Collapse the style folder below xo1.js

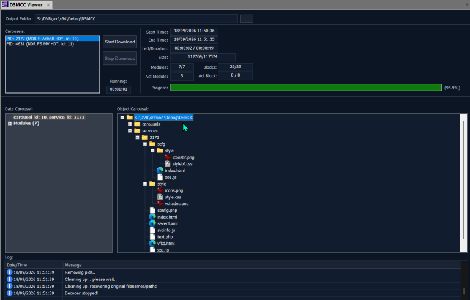point(145,184)
